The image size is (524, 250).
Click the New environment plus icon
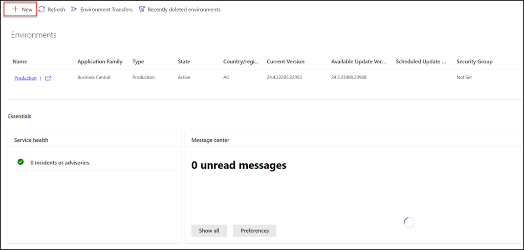[x=15, y=9]
